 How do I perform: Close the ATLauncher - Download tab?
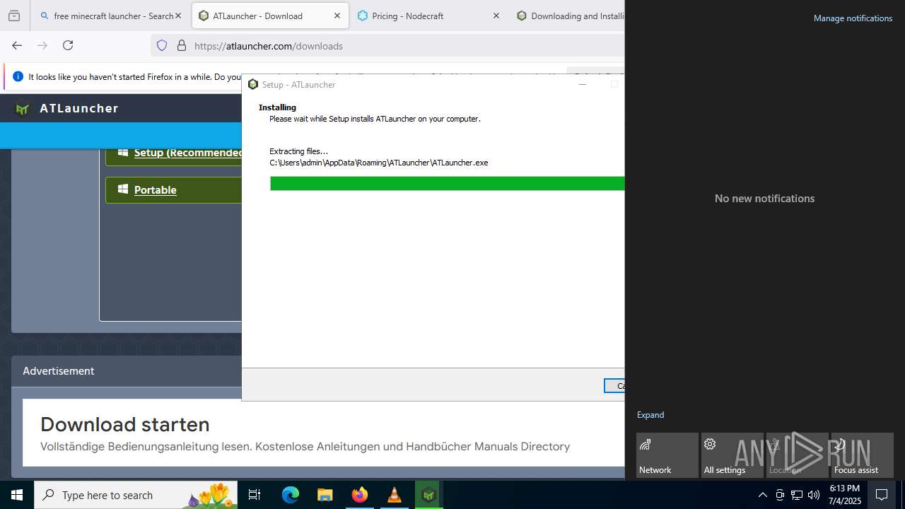(x=337, y=16)
